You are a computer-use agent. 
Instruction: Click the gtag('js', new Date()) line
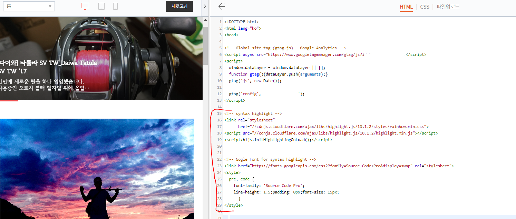[255, 81]
